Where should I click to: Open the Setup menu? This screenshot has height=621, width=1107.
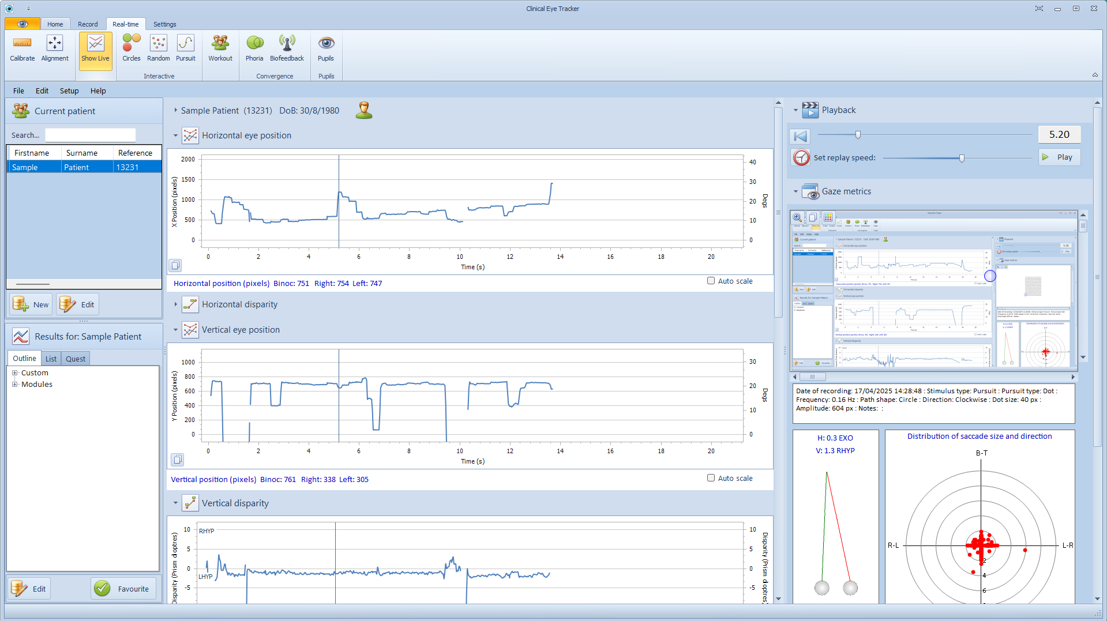coord(69,91)
